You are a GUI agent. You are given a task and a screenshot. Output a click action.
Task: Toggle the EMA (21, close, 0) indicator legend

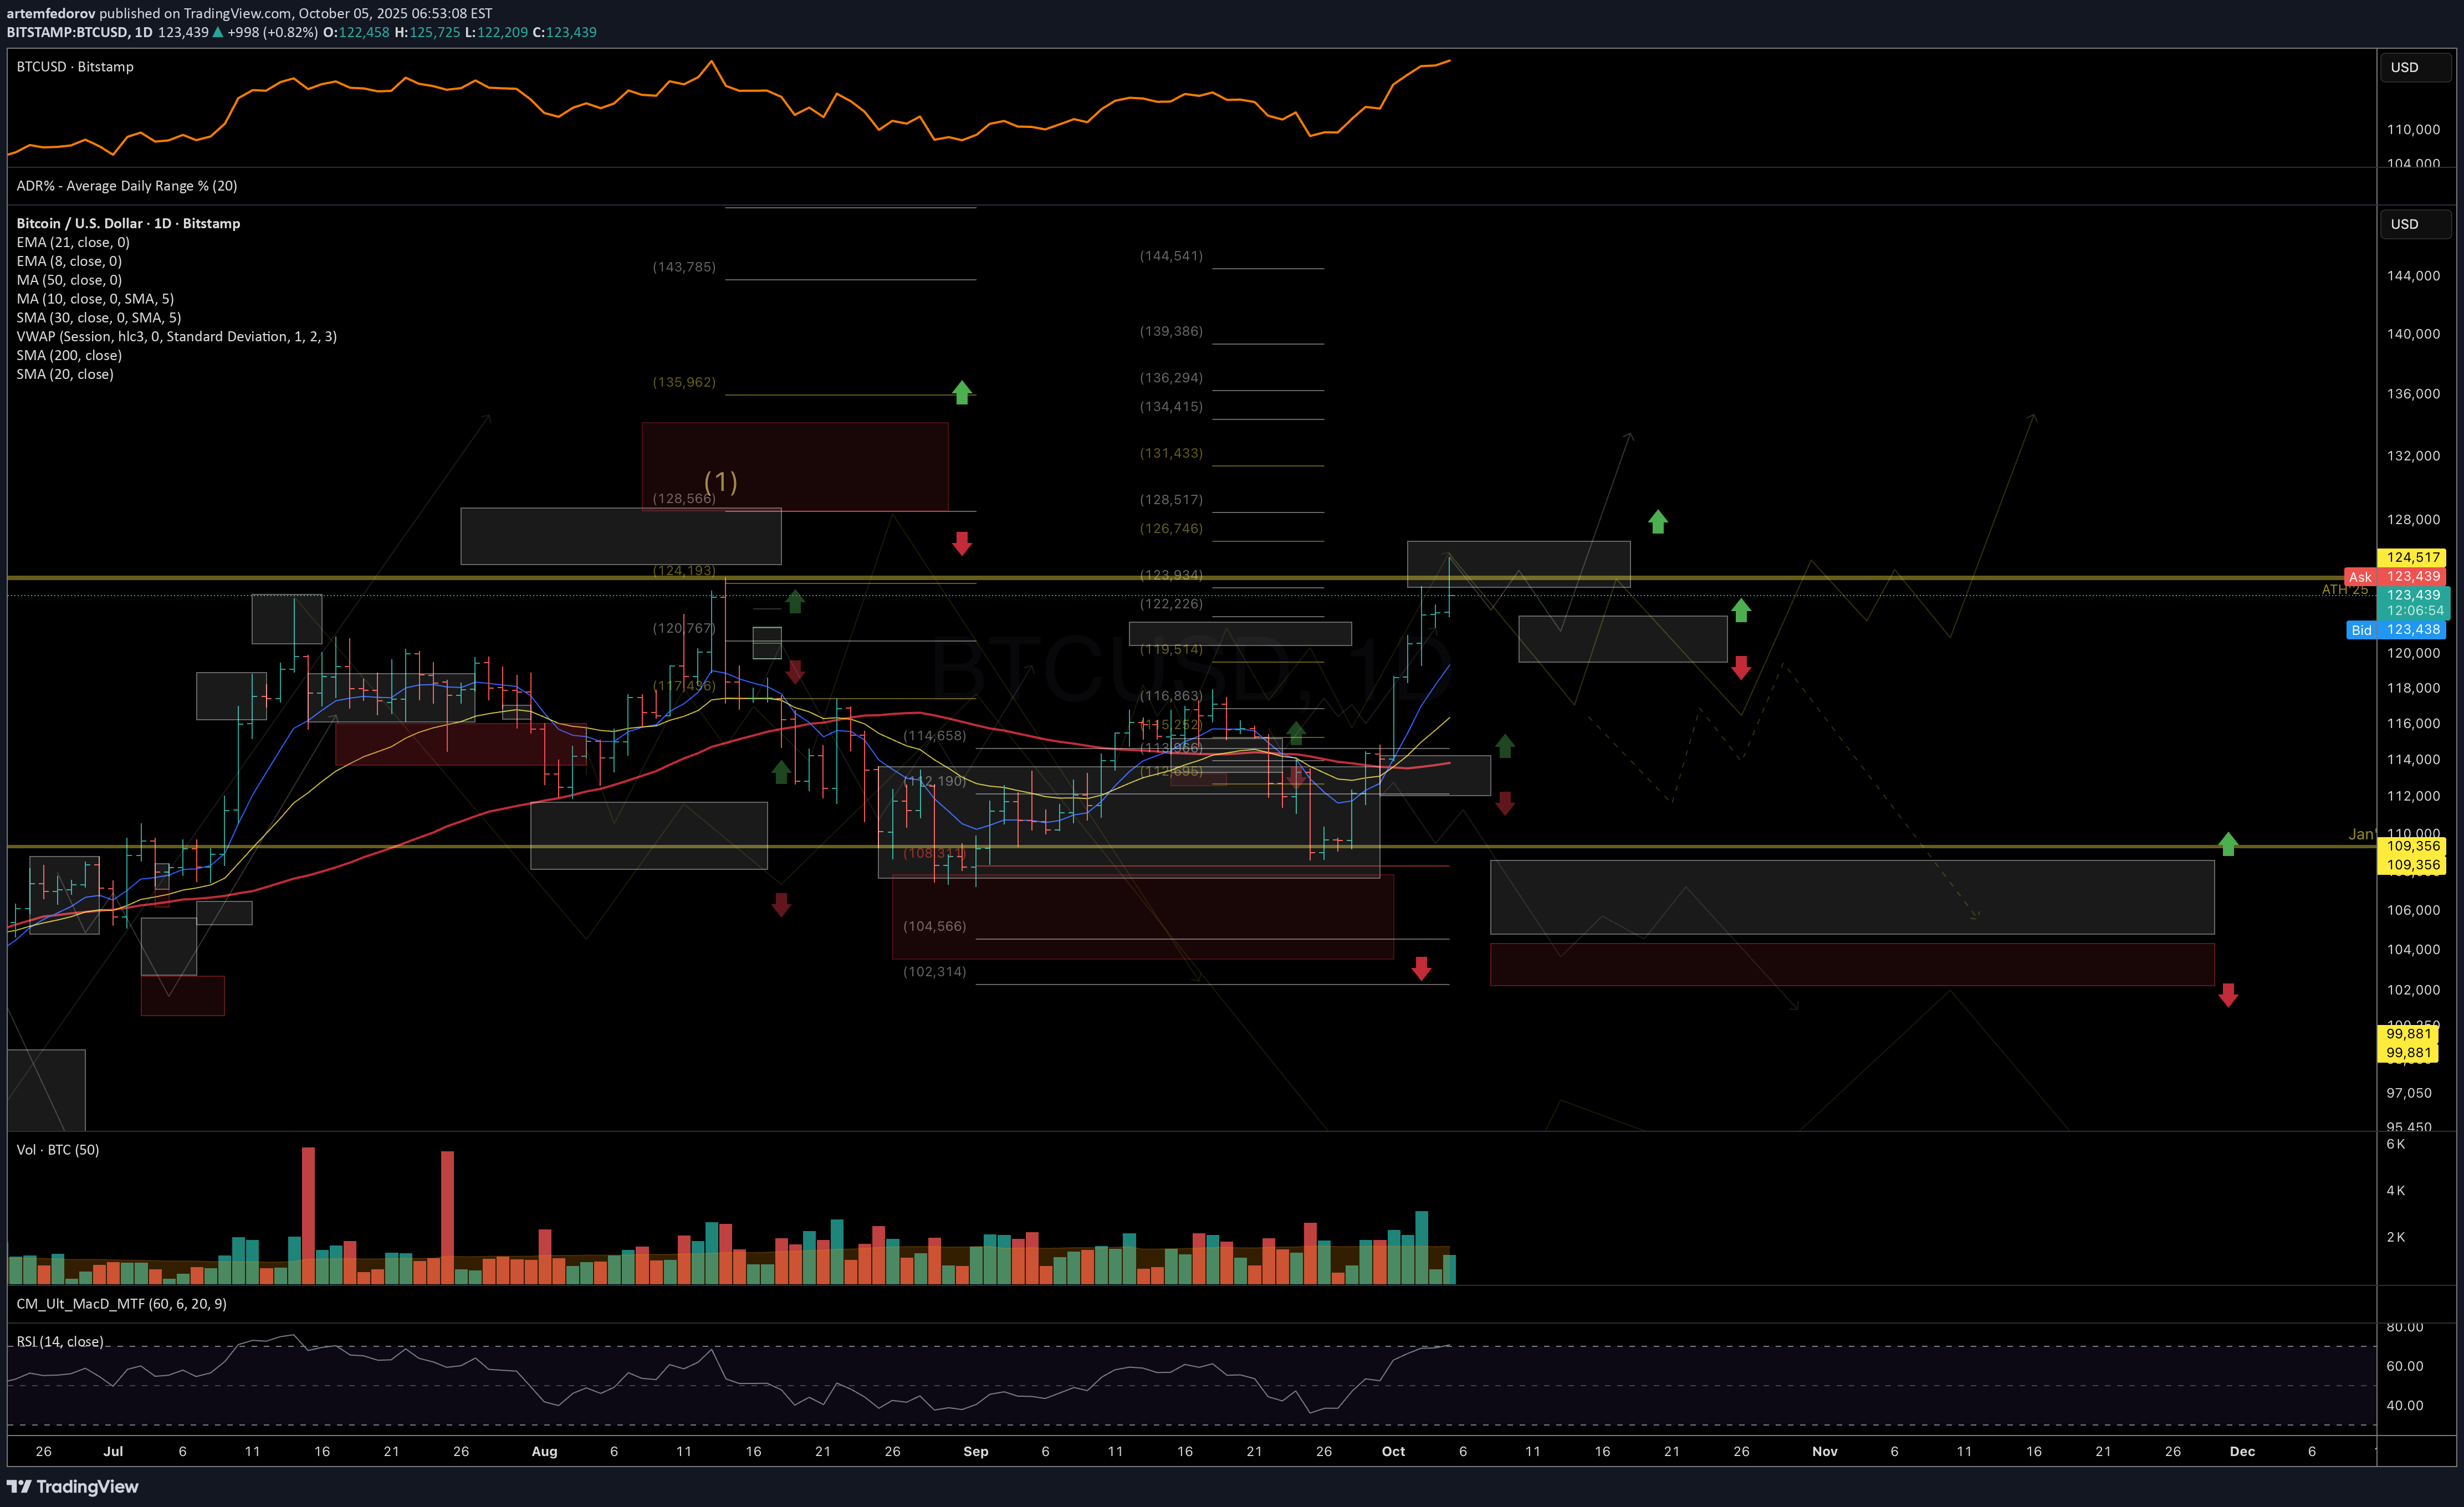point(73,242)
